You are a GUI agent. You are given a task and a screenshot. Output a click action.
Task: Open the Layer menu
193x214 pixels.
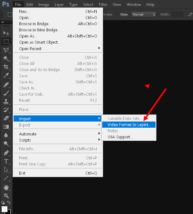tap(59, 5)
